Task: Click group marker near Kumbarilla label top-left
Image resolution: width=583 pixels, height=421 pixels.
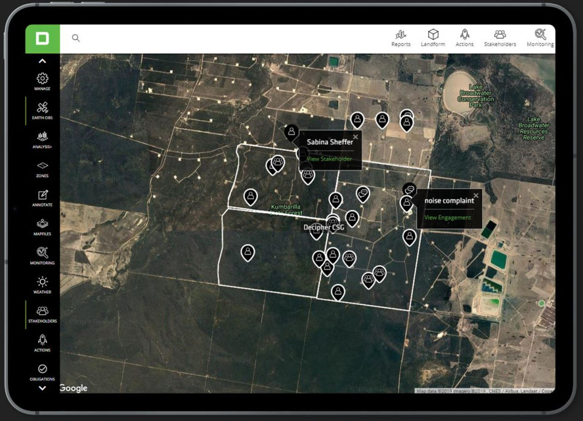Action: click(278, 163)
